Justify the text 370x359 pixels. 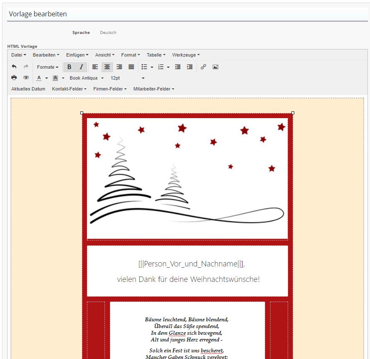pyautogui.click(x=131, y=67)
